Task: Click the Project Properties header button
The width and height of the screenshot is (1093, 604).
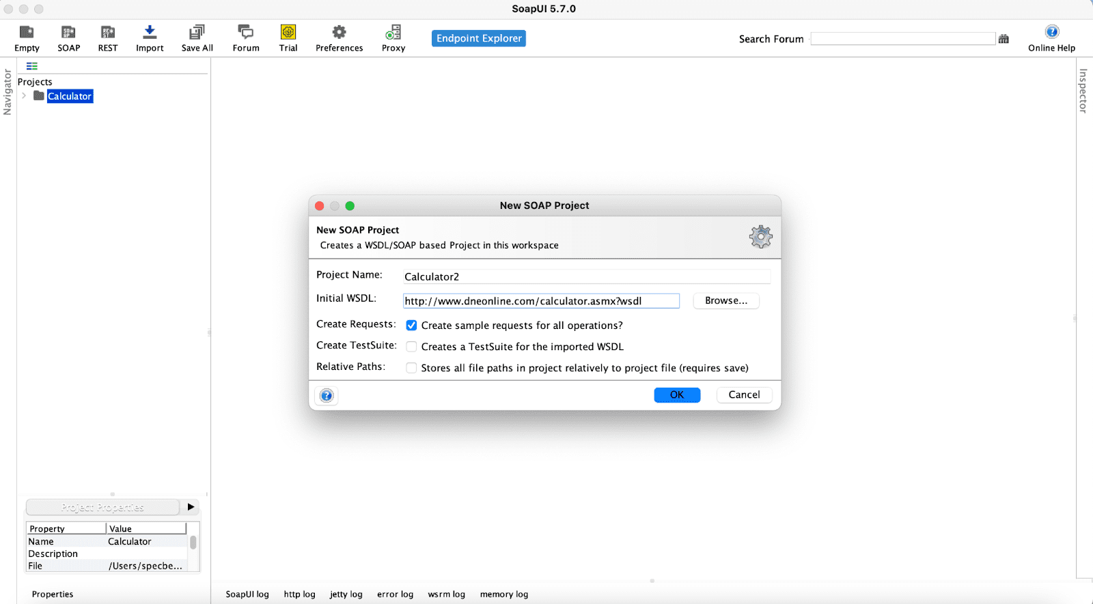Action: tap(102, 507)
